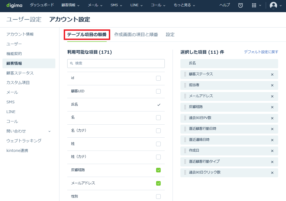
Task: Check the 姓 checkbox
Action: pyautogui.click(x=158, y=144)
